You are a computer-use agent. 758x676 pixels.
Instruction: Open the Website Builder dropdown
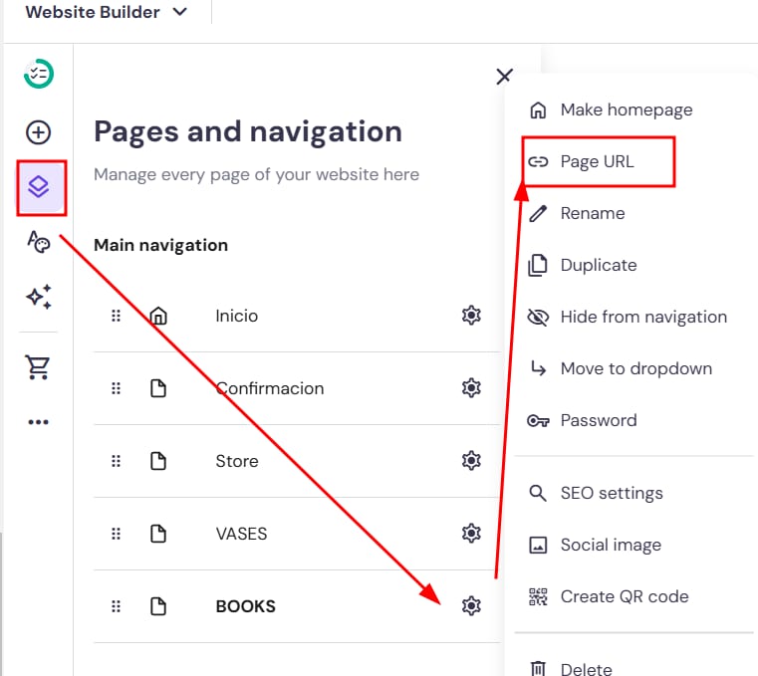pyautogui.click(x=107, y=12)
